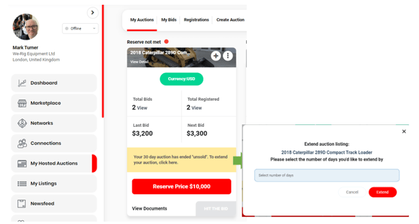419x224 pixels.
Task: Click the plus icon on auction card
Action: [216, 56]
